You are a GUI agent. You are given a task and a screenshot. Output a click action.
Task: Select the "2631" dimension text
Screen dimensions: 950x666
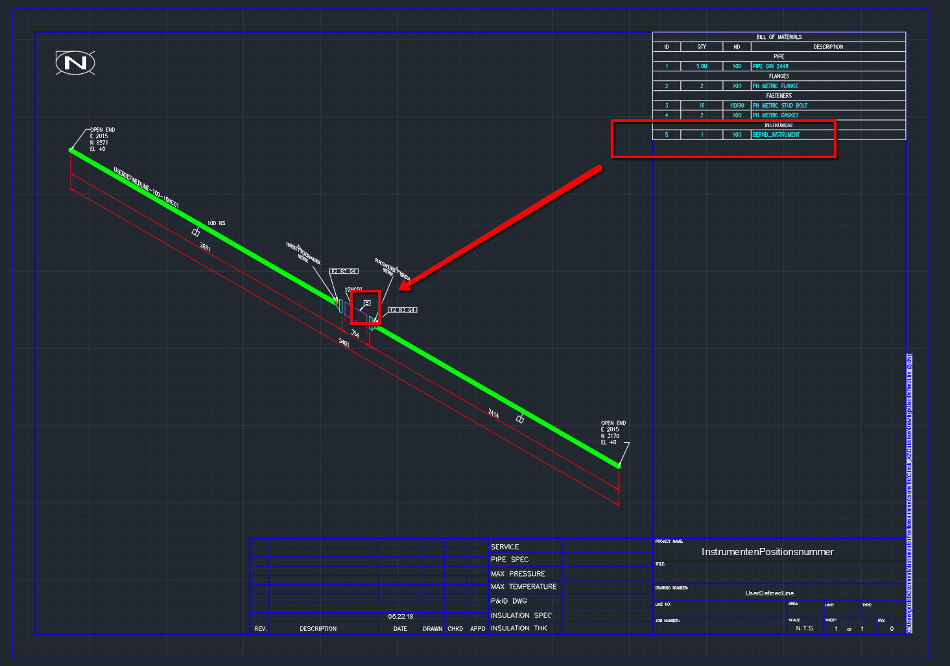[205, 247]
